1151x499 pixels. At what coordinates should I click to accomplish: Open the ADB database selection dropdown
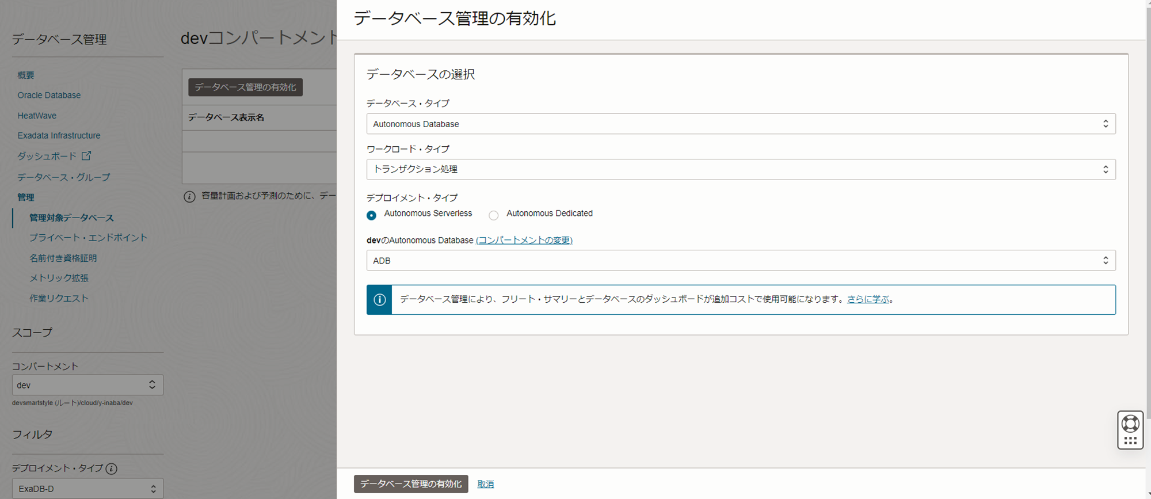point(741,261)
